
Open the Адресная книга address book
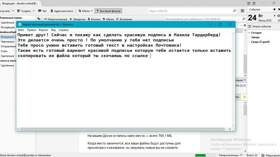coord(62,11)
